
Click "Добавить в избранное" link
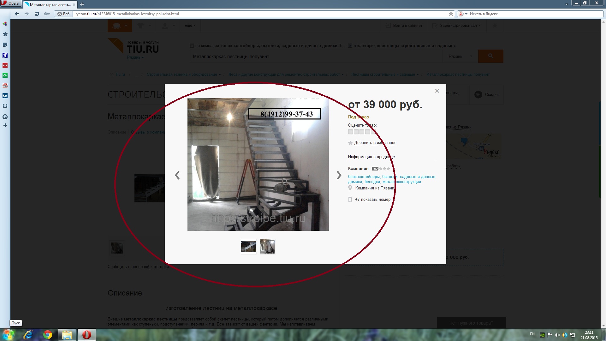pos(375,143)
